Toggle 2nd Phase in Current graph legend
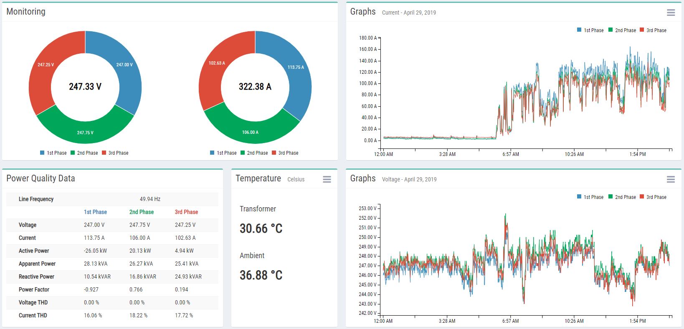This screenshot has height=329, width=684. point(622,30)
